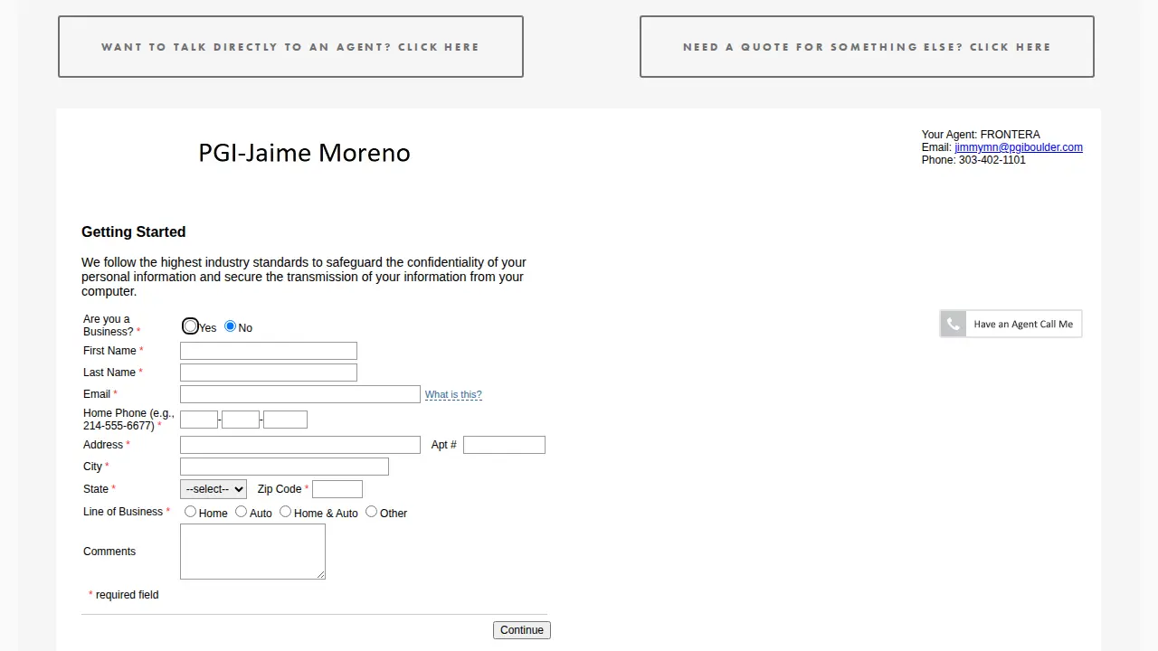Focus the Apt # field
1158x651 pixels.
click(504, 445)
